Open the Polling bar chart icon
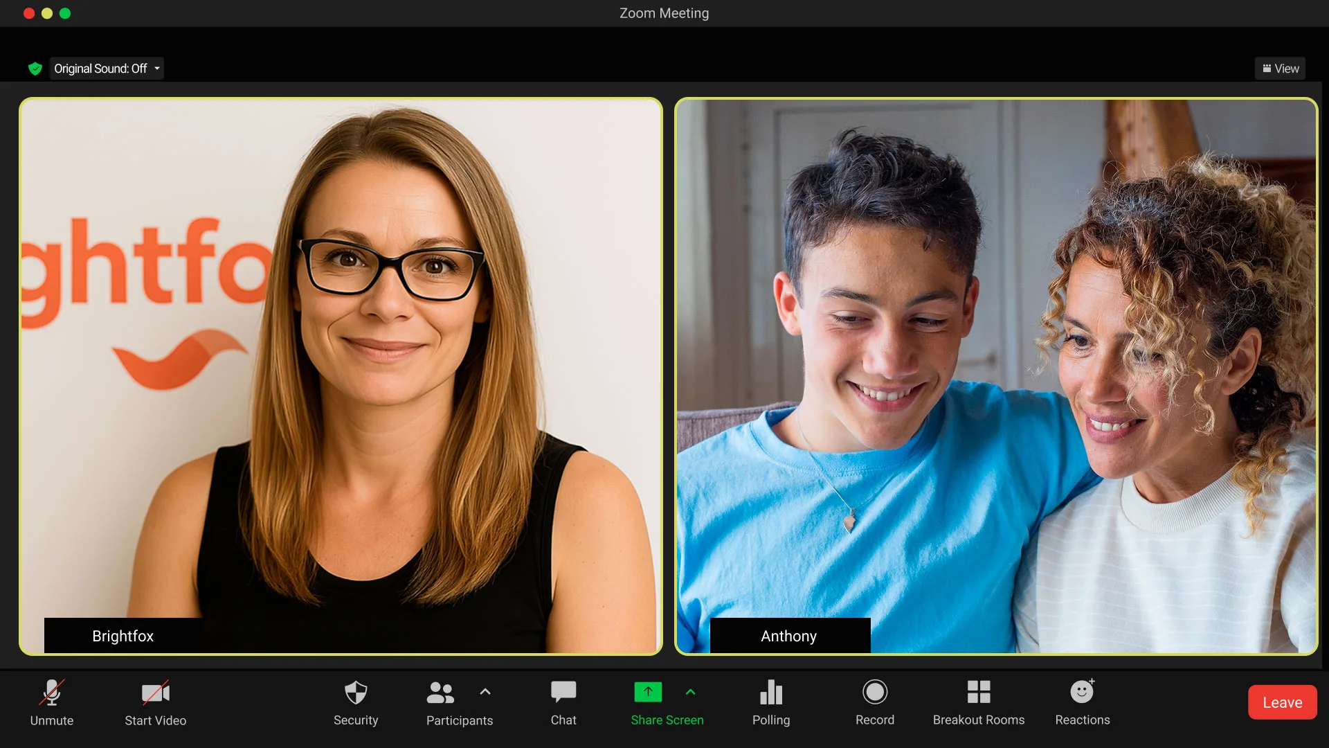 click(x=771, y=692)
